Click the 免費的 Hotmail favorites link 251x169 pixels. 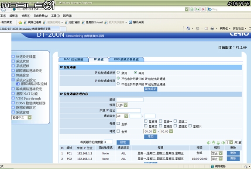click(93, 22)
